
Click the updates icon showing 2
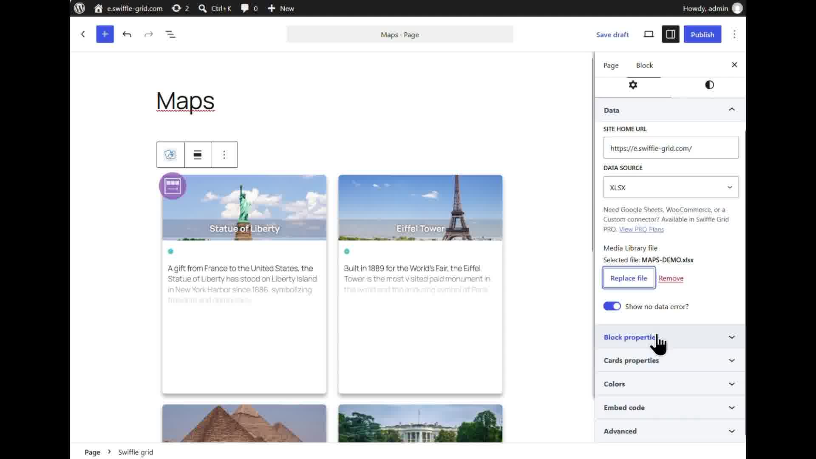(x=180, y=8)
